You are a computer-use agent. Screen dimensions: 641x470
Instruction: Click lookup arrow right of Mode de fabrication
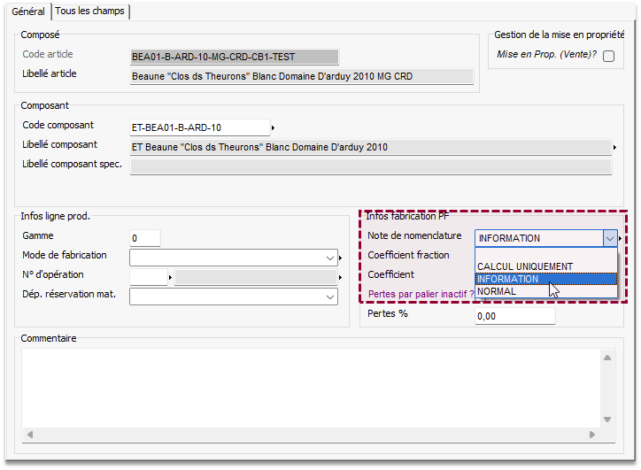coord(341,258)
